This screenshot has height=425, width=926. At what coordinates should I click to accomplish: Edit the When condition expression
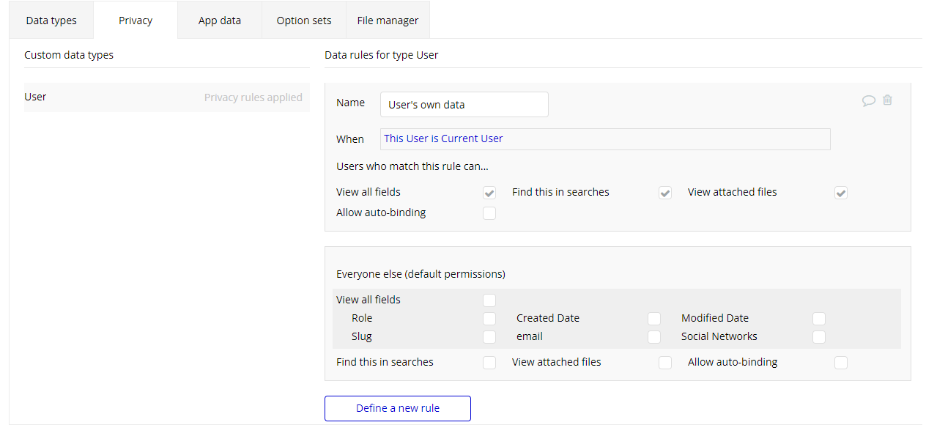(605, 138)
